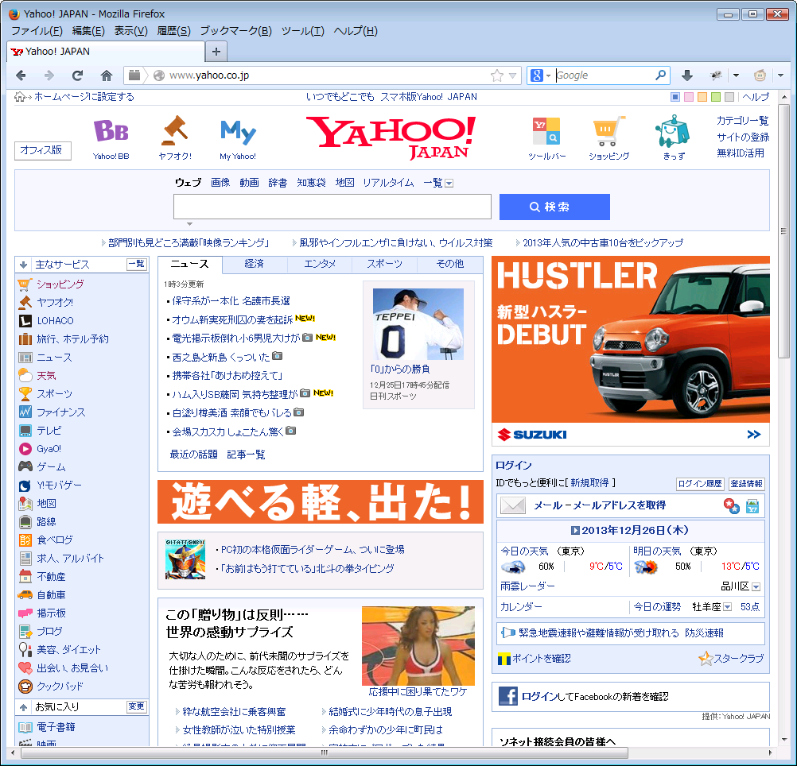Open the LOHACO icon in sidebar

click(x=25, y=321)
